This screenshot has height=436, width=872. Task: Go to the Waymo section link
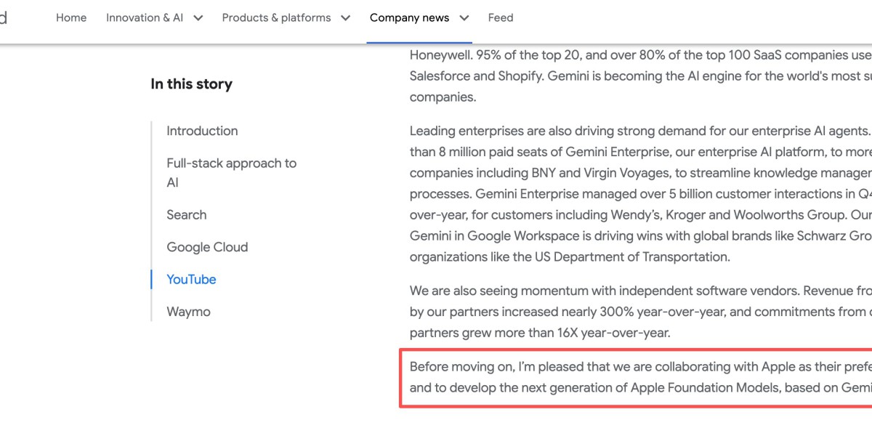(x=188, y=312)
